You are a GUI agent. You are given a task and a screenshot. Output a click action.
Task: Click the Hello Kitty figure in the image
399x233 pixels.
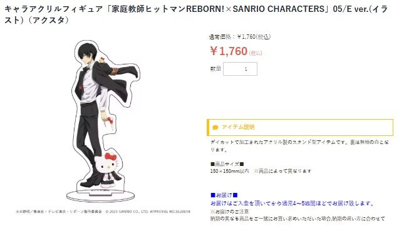pyautogui.click(x=108, y=169)
